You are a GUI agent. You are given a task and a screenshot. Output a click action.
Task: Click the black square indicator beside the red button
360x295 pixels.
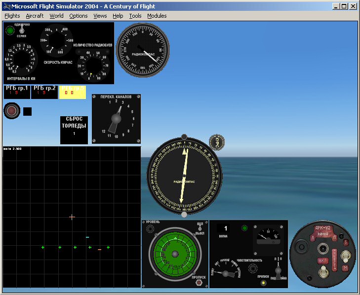[x=27, y=111]
